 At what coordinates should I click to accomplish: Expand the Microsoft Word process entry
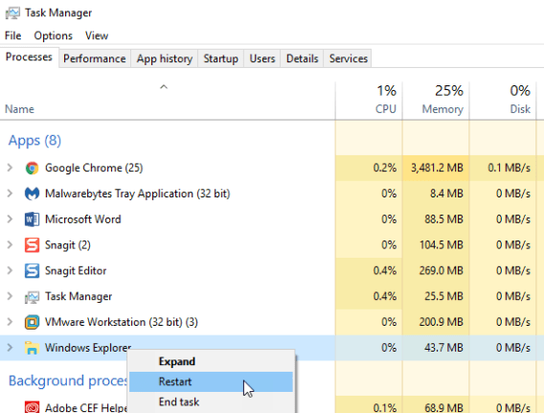click(11, 219)
